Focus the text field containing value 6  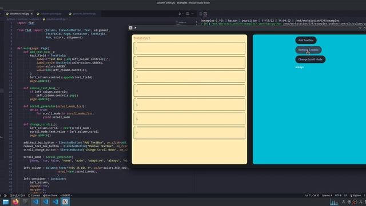(189, 119)
